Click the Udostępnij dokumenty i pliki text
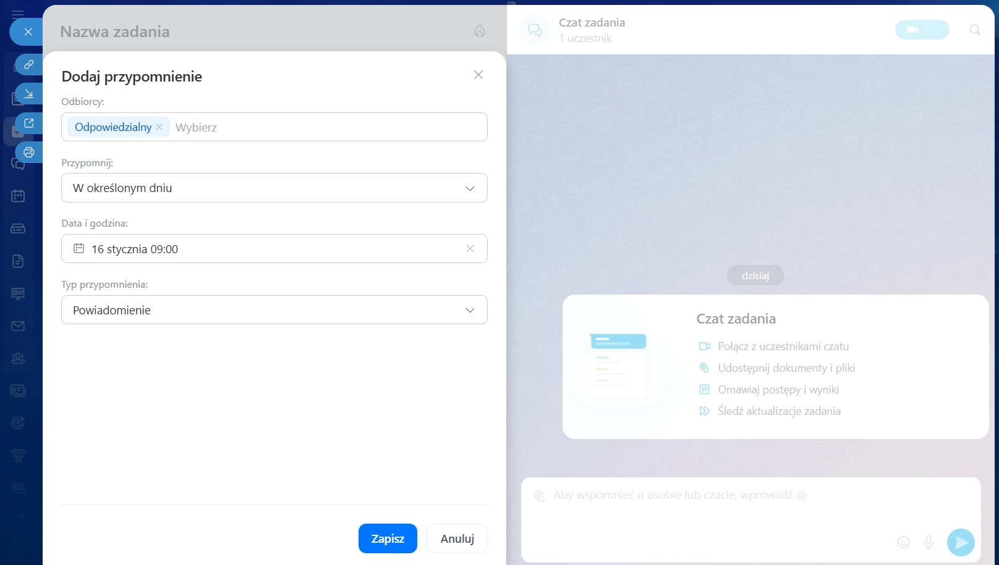Viewport: 999px width, 565px height. click(x=786, y=368)
